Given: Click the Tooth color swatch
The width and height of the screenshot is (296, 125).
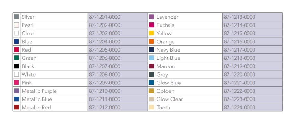Looking at the screenshot, I should 151,107.
